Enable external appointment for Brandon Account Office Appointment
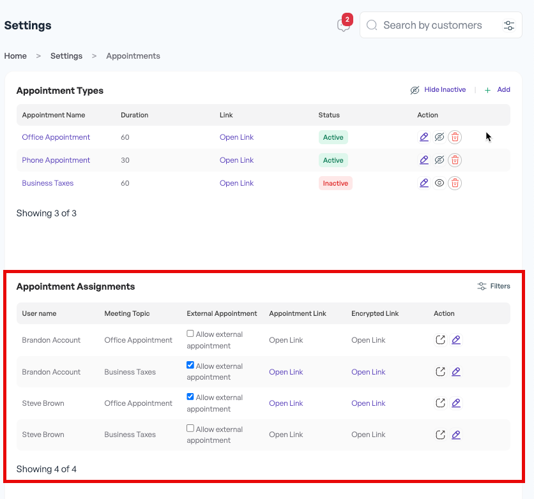Viewport: 534px width, 499px height. 190,334
